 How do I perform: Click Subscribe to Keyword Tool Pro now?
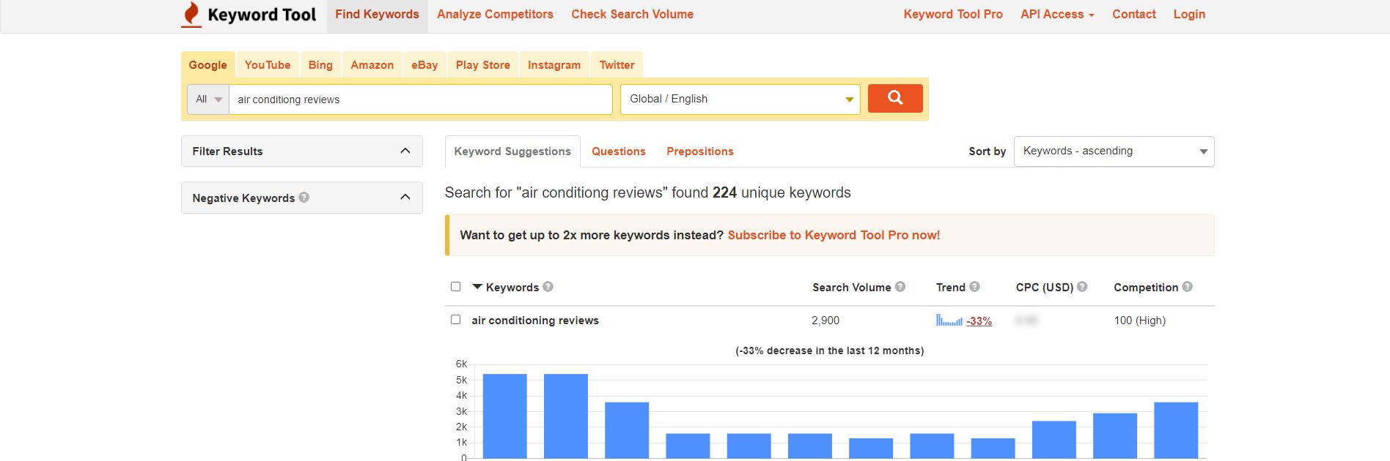834,235
